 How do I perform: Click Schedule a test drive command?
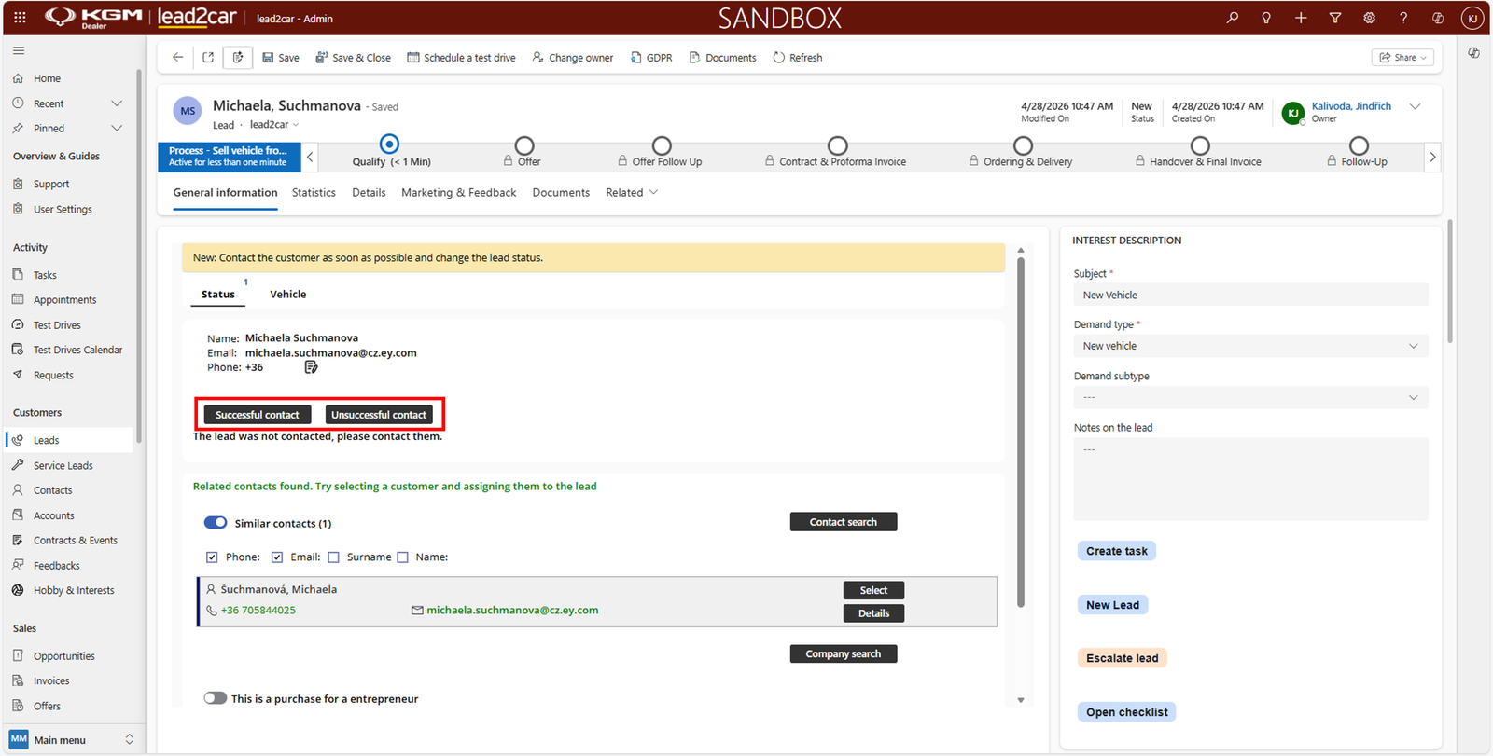tap(461, 58)
